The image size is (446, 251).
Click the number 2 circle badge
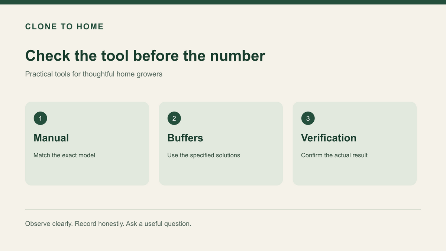click(174, 119)
